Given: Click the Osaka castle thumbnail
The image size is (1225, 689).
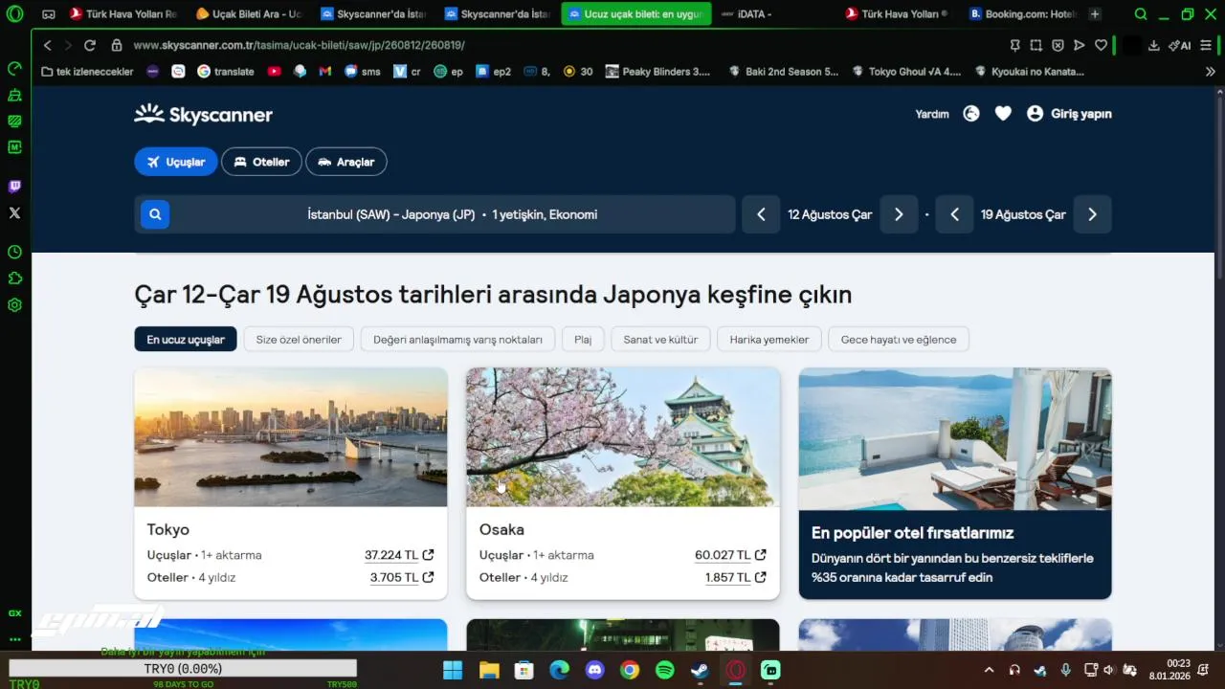Looking at the screenshot, I should [623, 437].
